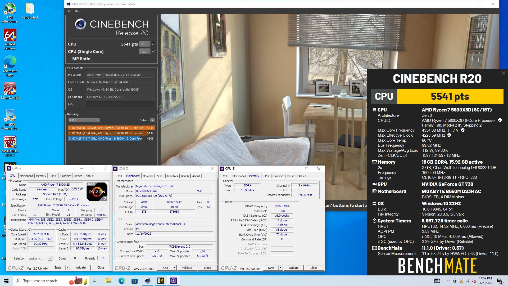Switch to BenchMate via the BM taskbar icon
Viewport: 508px width, 286px height.
point(161,281)
